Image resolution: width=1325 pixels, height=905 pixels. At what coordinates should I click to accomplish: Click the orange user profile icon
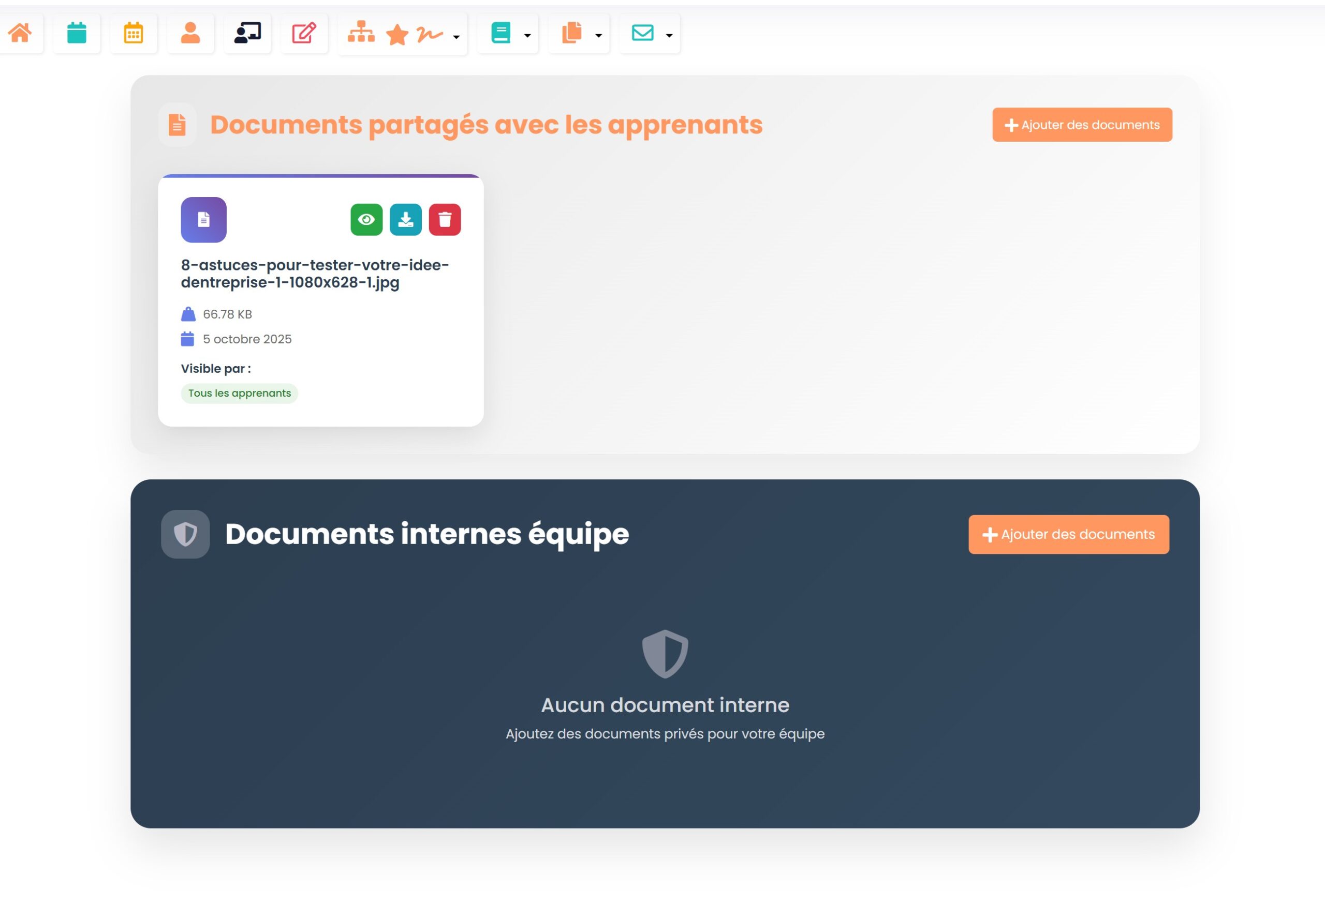(x=190, y=33)
